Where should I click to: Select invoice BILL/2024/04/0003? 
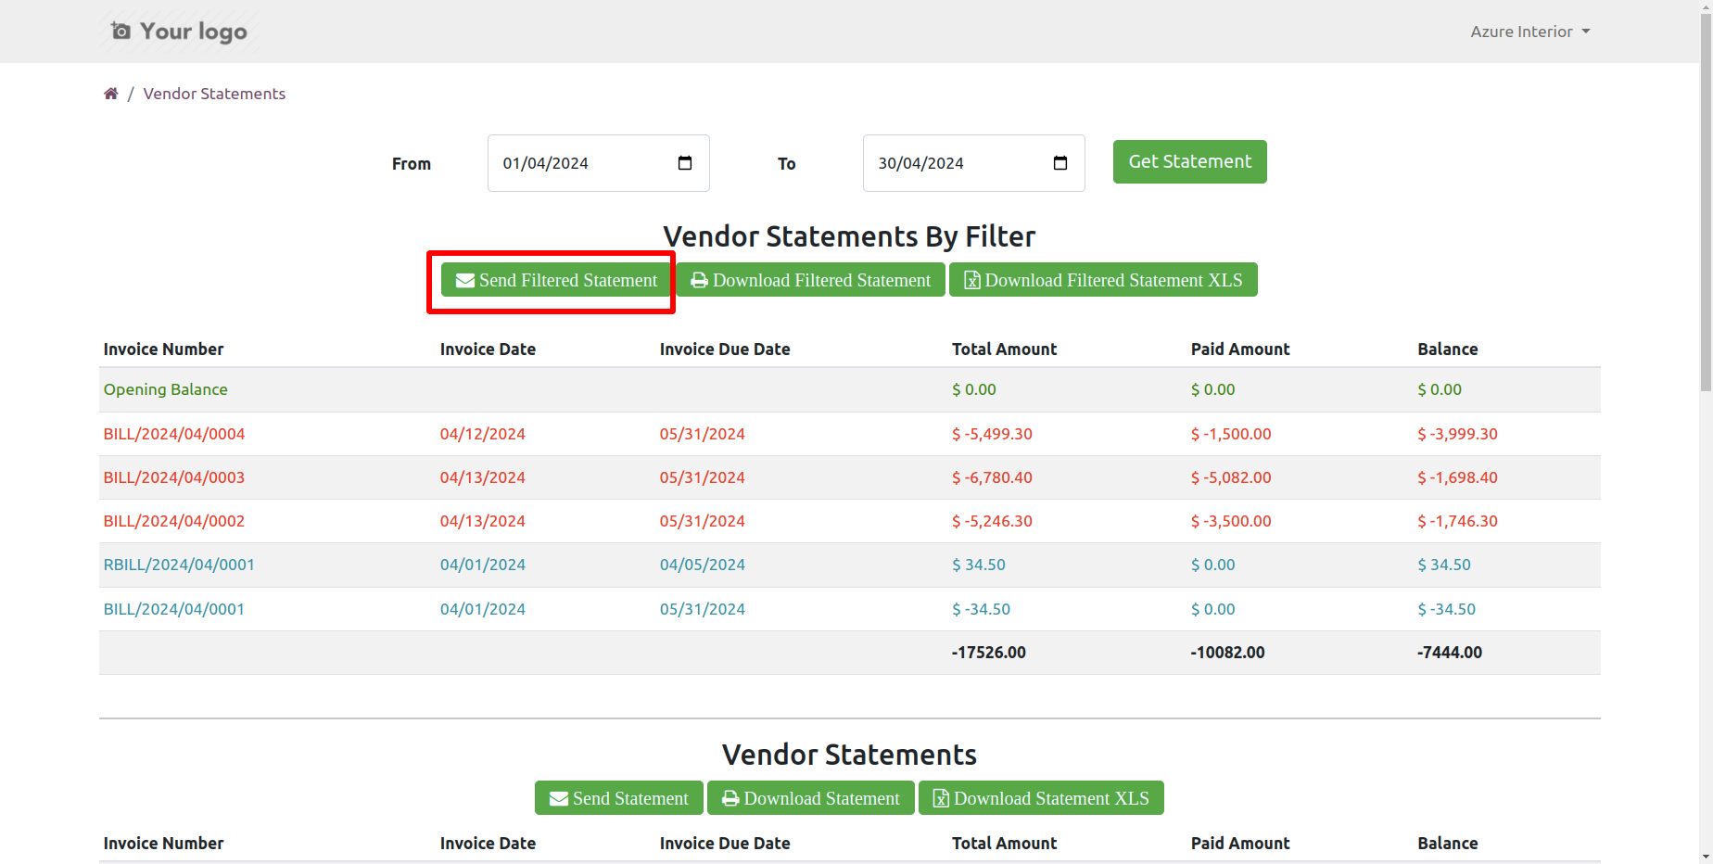174,477
